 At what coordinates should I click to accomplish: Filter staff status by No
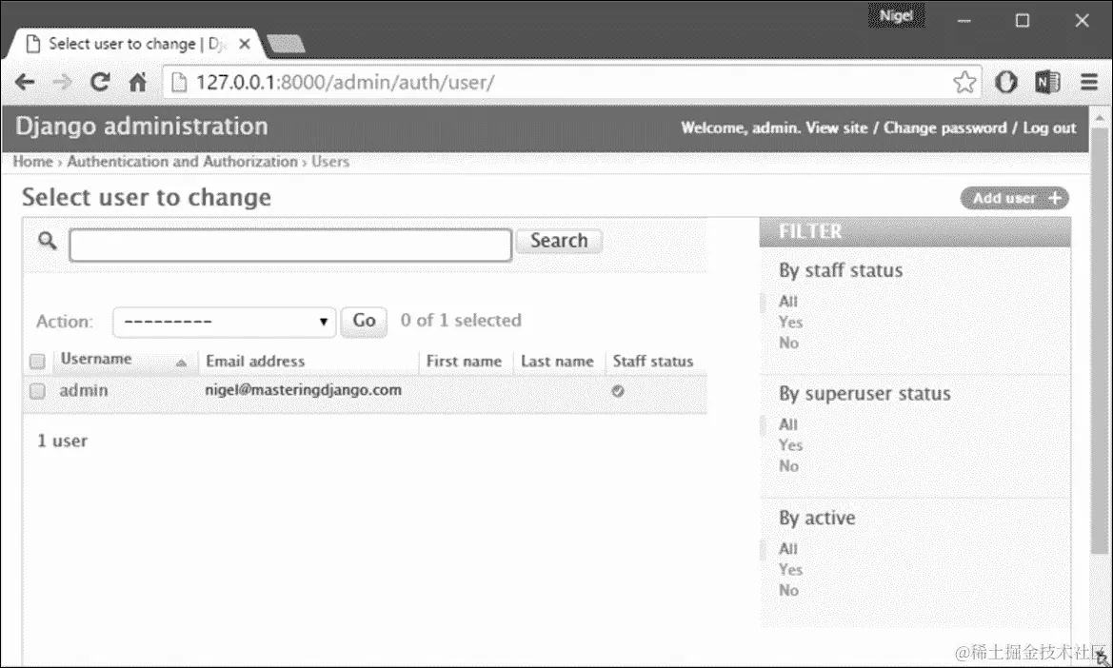(x=788, y=343)
